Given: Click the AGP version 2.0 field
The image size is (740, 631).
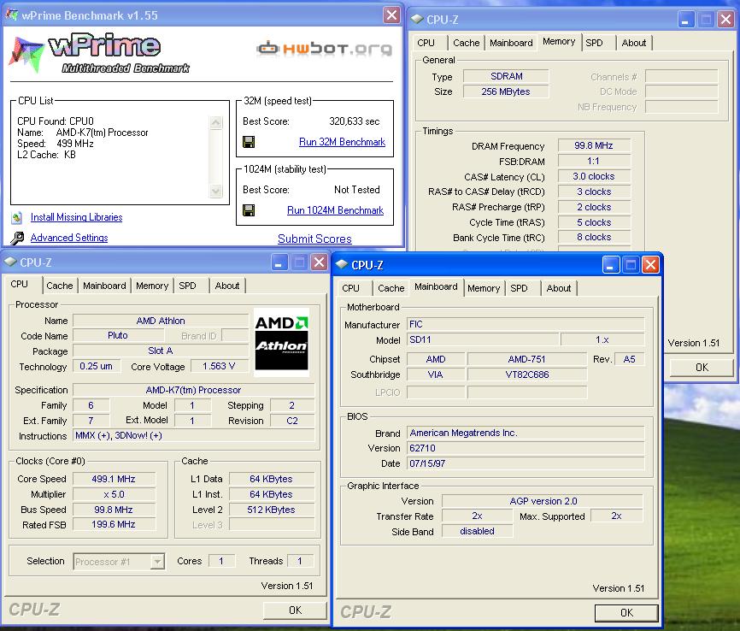Looking at the screenshot, I should 543,501.
